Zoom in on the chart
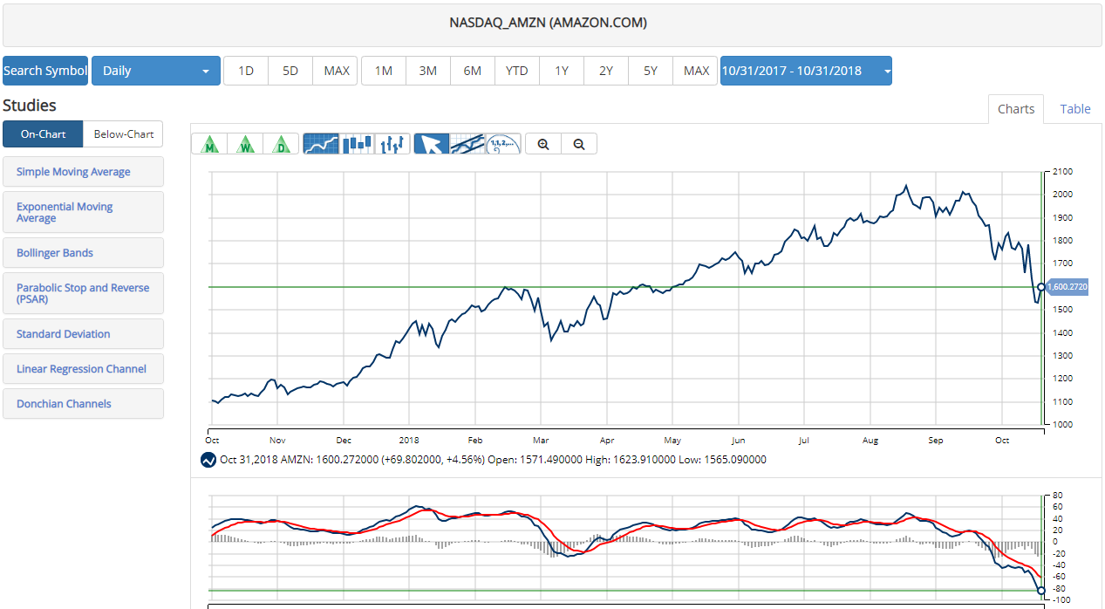The height and width of the screenshot is (609, 1105). tap(543, 144)
